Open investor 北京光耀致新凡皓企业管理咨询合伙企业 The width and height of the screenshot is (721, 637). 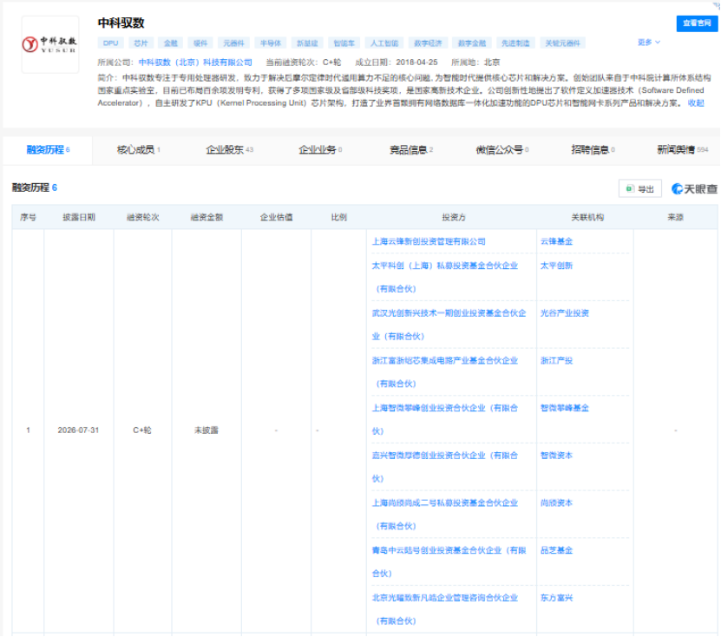(x=444, y=609)
